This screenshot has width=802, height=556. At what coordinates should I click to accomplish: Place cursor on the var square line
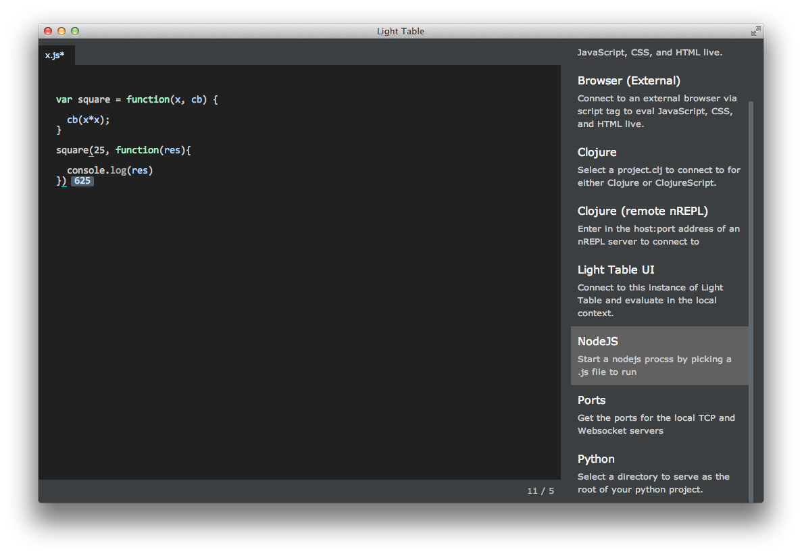136,99
